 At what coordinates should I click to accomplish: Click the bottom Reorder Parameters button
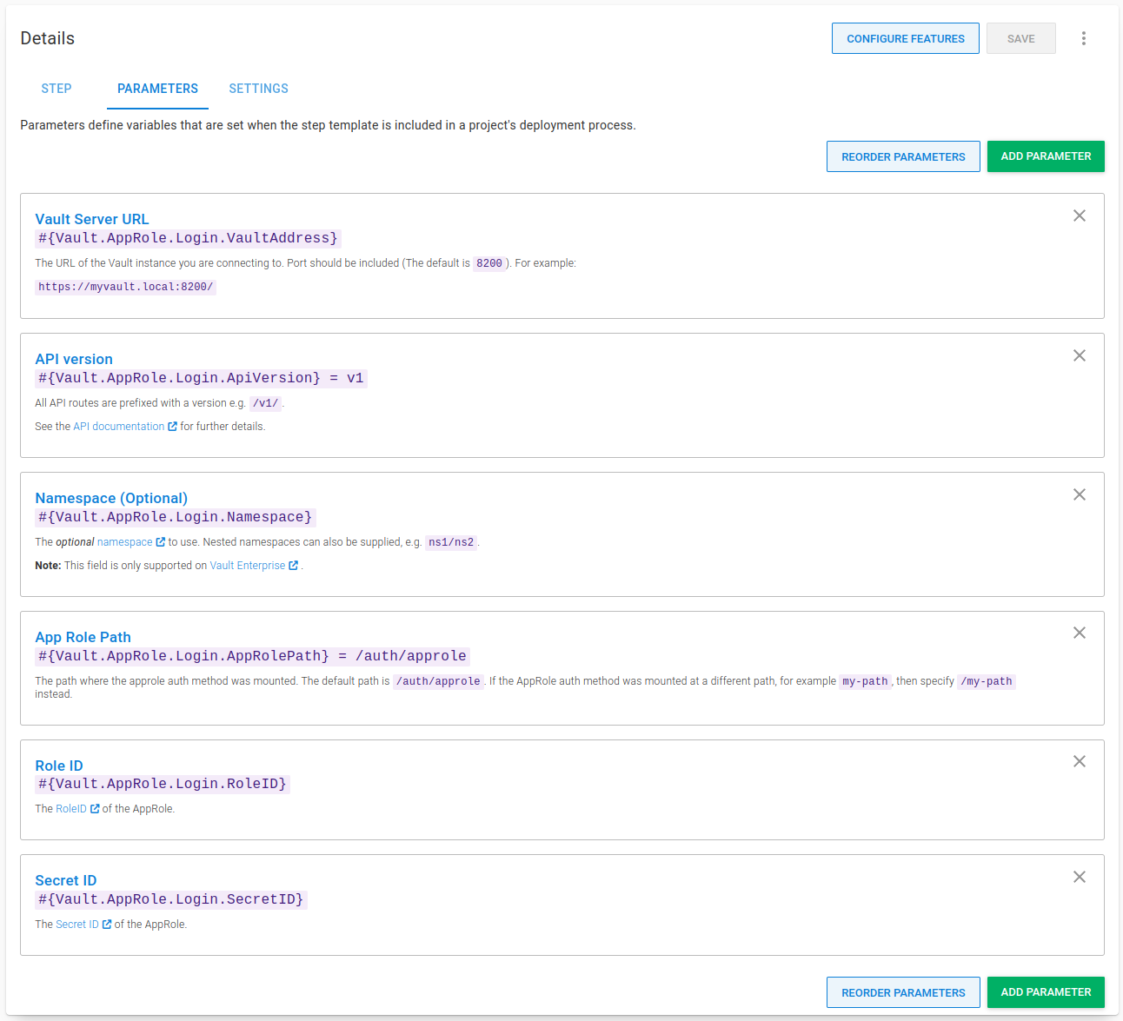tap(902, 992)
